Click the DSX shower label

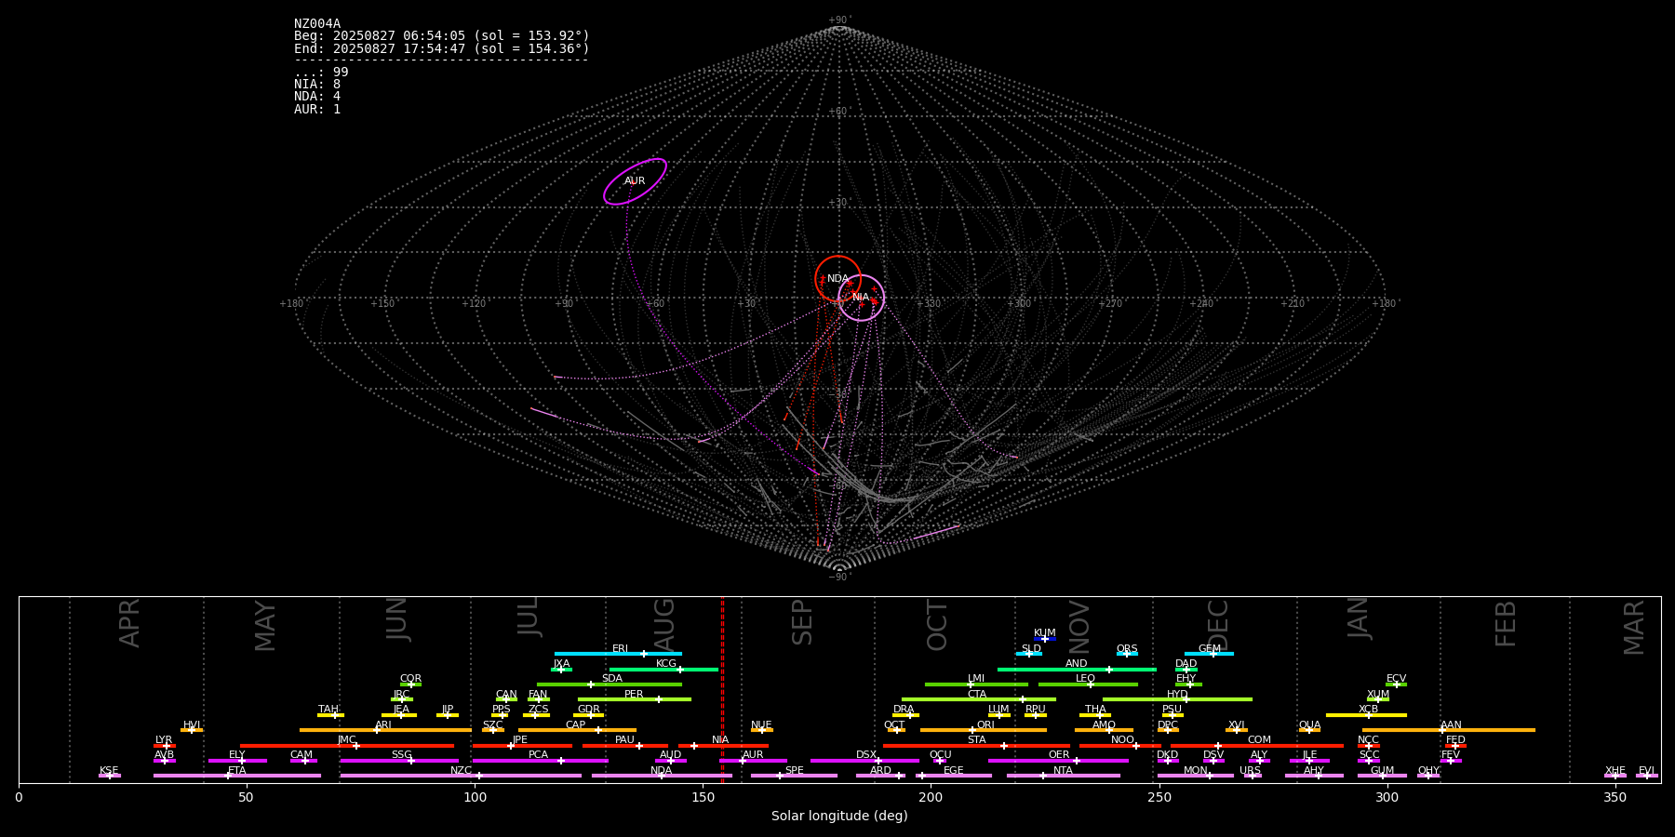point(866,755)
